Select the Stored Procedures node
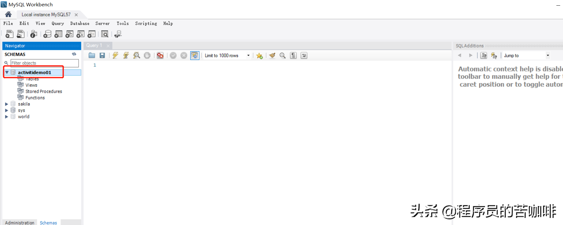 [44, 91]
